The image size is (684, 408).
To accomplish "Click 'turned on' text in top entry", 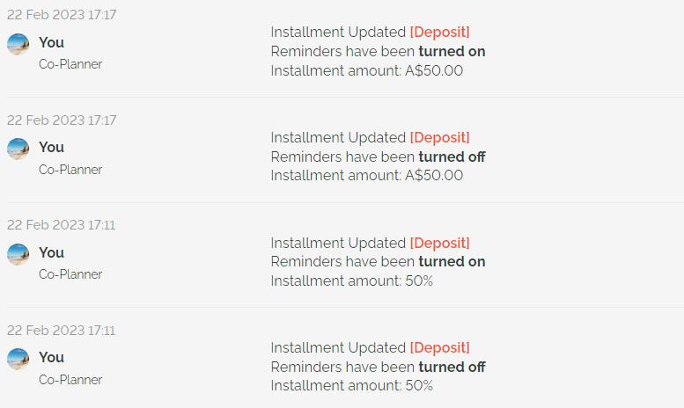I will point(452,51).
